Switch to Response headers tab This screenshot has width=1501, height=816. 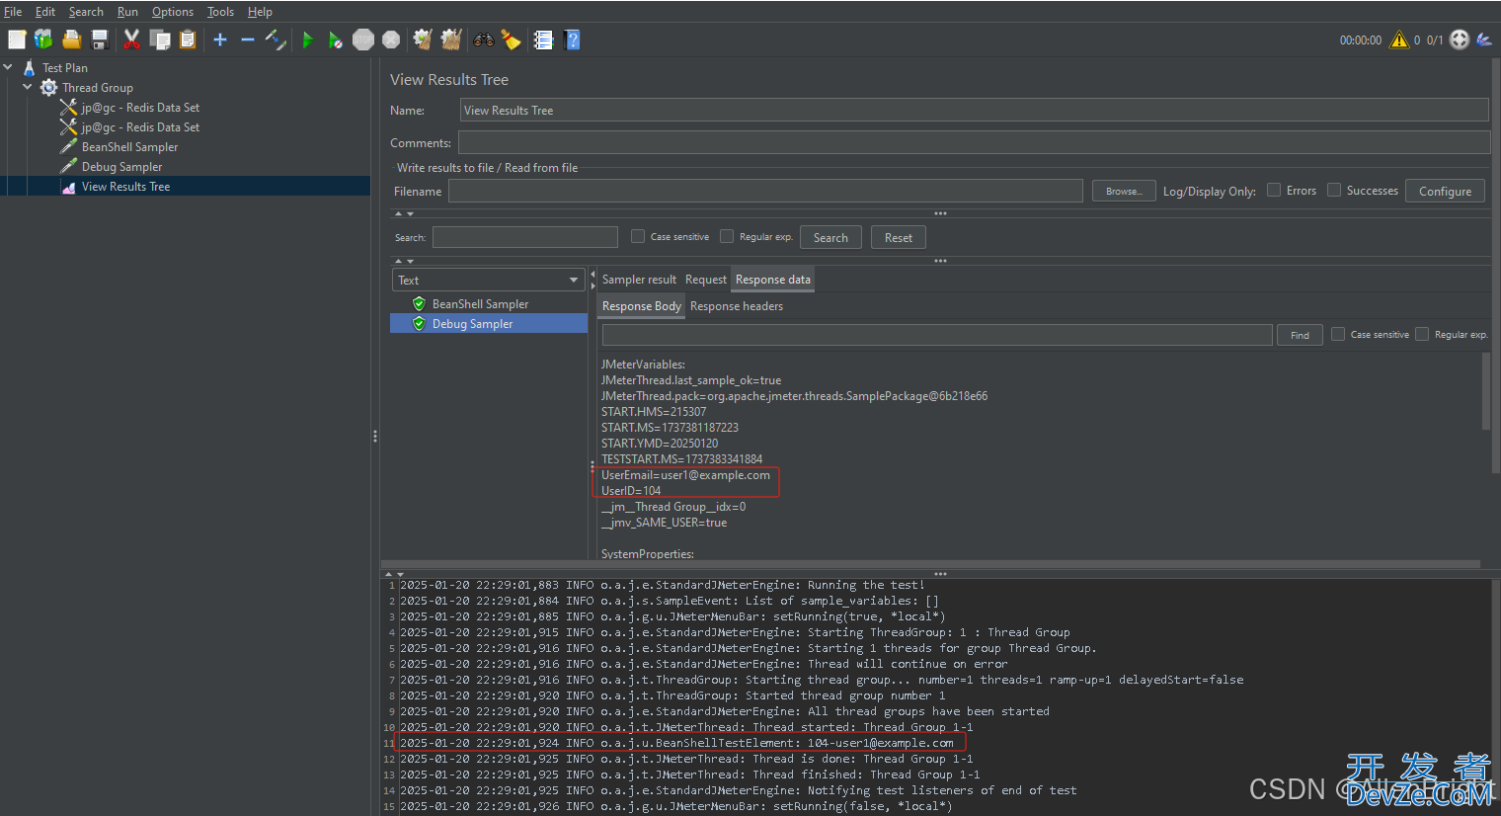[x=737, y=306]
